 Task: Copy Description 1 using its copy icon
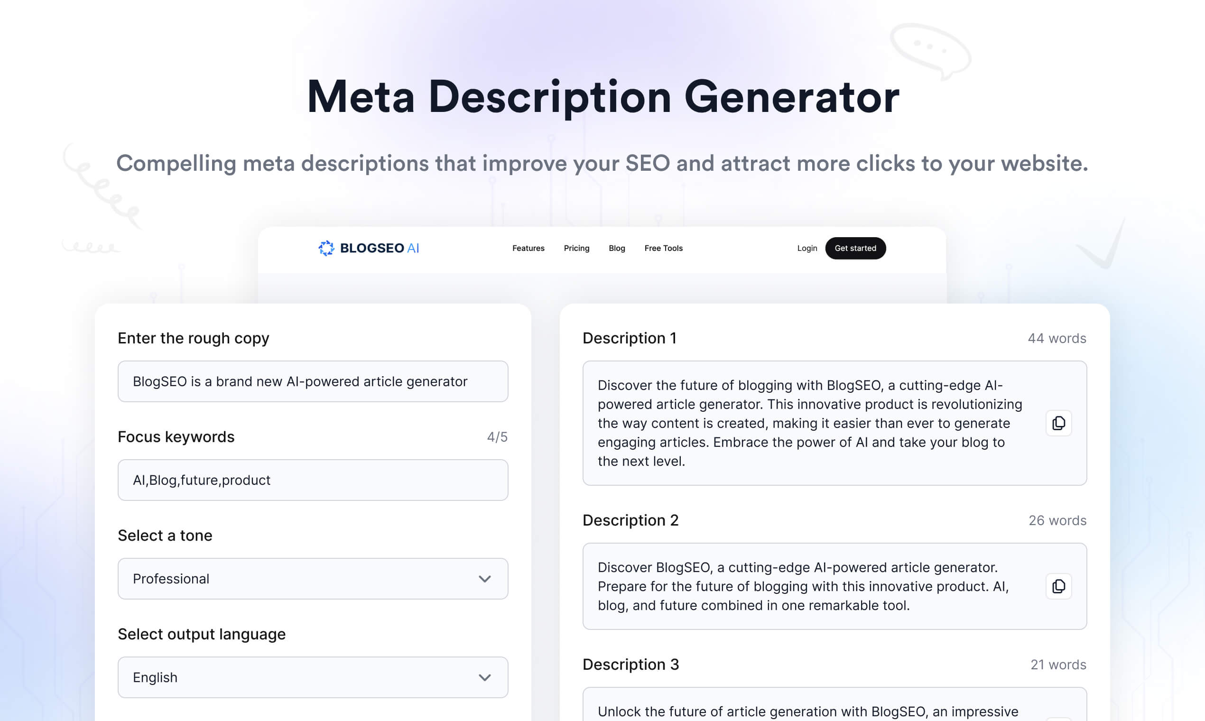coord(1058,423)
